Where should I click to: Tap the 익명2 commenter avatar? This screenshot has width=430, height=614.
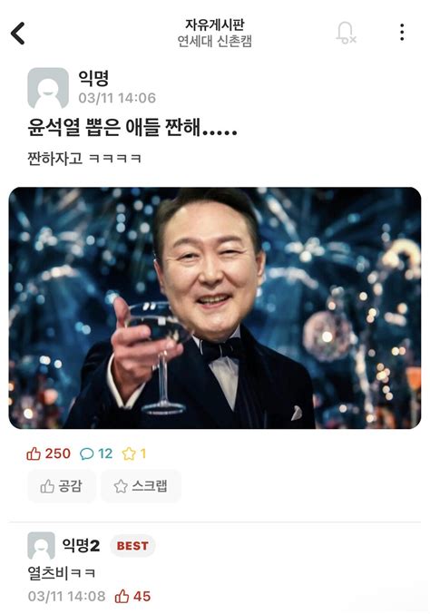(41, 545)
